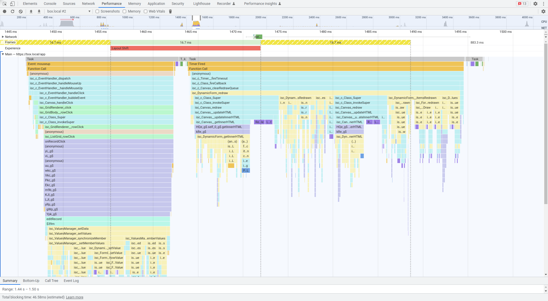Expand the Network track
The image size is (548, 301).
(x=3, y=37)
